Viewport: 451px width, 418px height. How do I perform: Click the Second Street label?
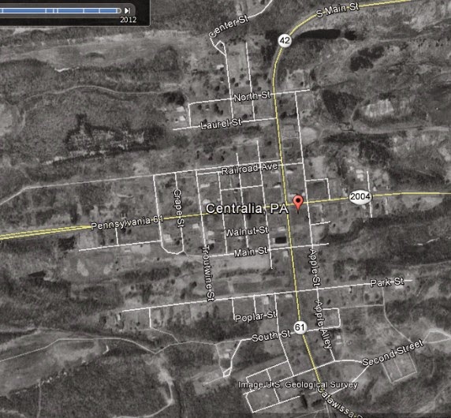(393, 353)
